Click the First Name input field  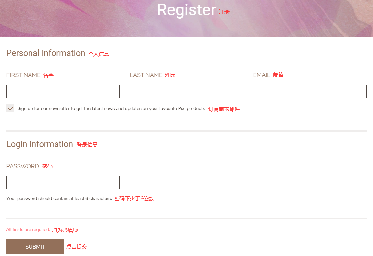click(63, 91)
